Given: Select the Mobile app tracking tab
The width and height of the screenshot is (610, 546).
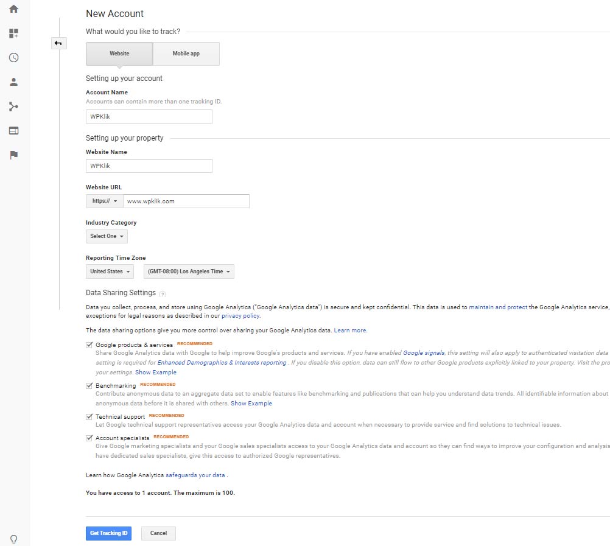Looking at the screenshot, I should pyautogui.click(x=186, y=54).
